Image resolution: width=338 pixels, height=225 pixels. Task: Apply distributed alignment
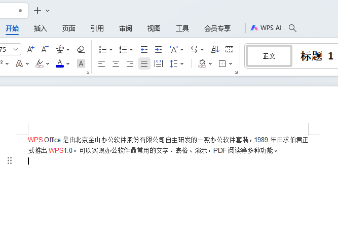click(159, 63)
